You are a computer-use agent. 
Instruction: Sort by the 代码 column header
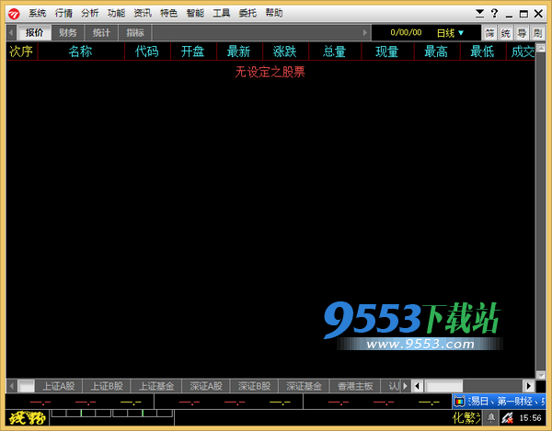point(147,51)
